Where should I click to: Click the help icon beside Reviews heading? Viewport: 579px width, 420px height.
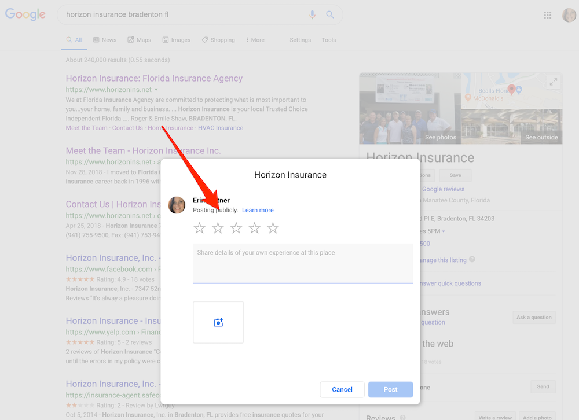[x=402, y=418]
